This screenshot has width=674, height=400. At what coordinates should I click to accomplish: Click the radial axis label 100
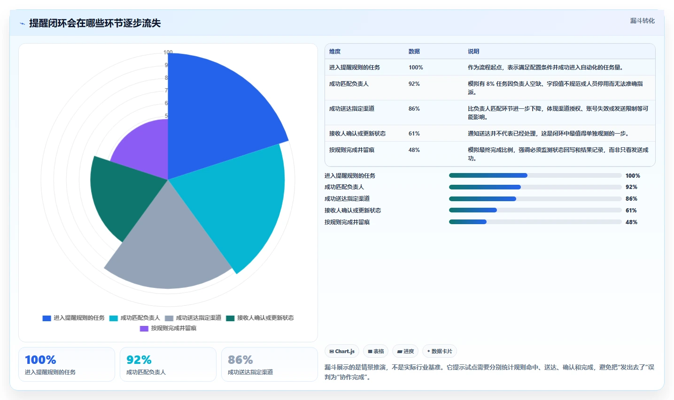pyautogui.click(x=168, y=53)
